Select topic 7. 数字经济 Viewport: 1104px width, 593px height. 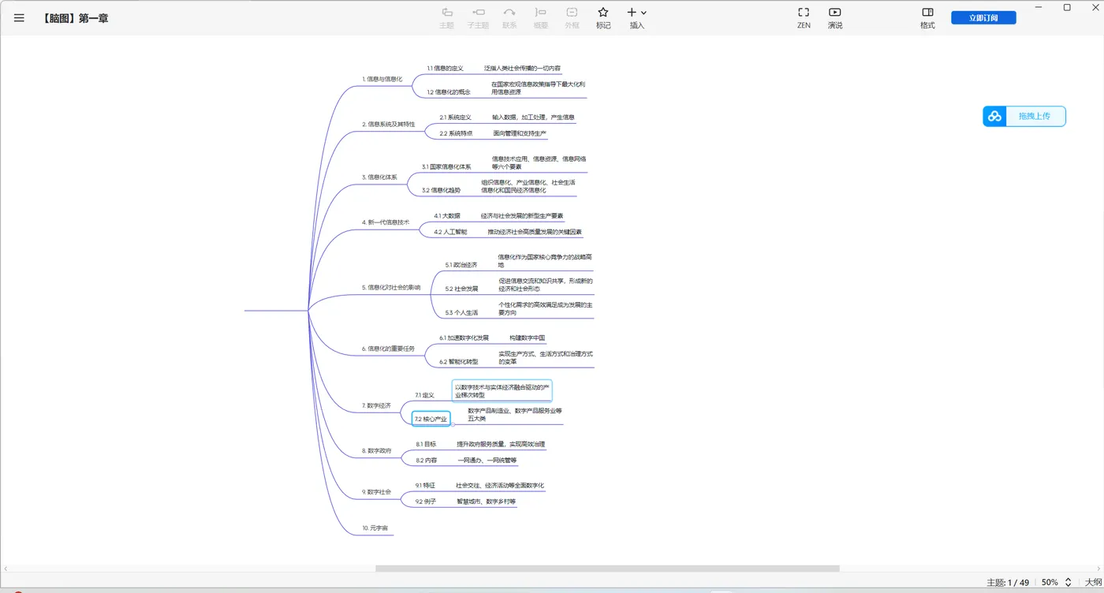click(376, 406)
